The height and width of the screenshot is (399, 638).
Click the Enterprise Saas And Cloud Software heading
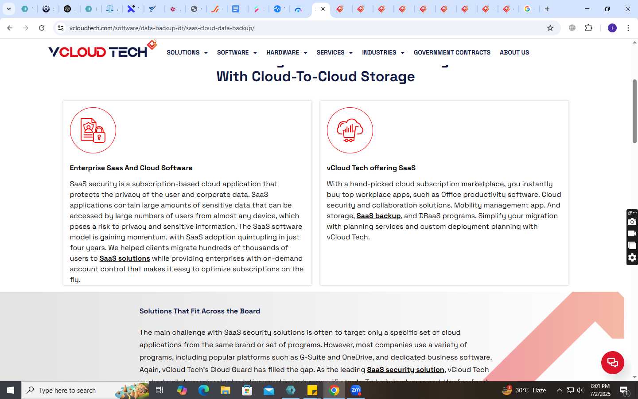tap(131, 168)
